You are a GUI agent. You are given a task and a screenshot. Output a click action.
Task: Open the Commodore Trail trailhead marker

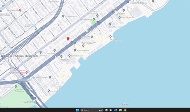(16, 87)
